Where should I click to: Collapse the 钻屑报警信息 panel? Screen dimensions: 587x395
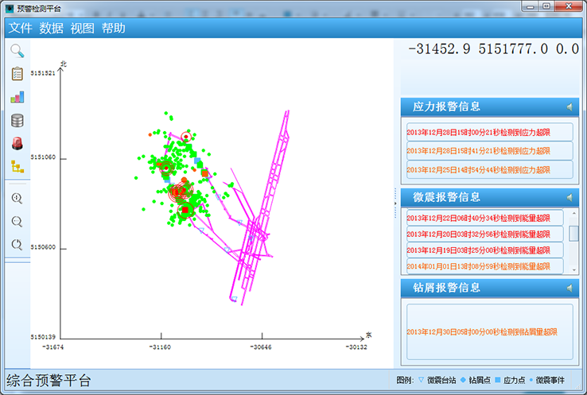pyautogui.click(x=569, y=288)
